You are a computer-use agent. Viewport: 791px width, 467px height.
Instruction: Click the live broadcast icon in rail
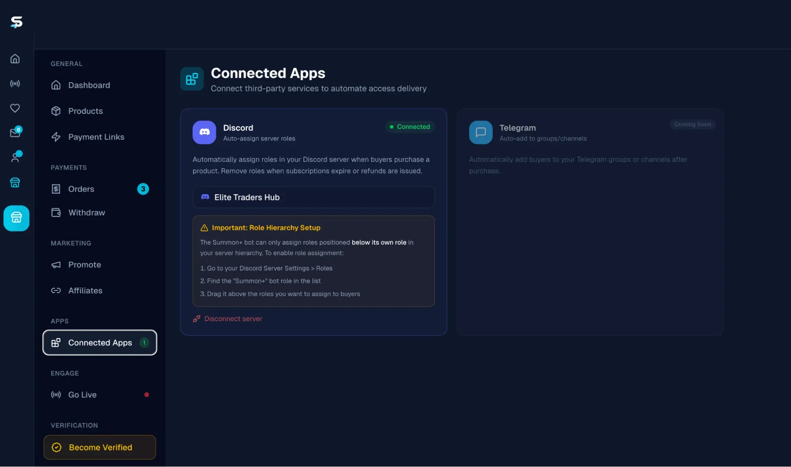coord(15,83)
